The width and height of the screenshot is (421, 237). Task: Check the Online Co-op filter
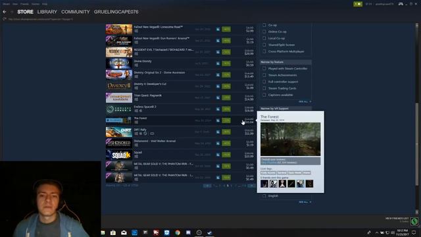264,32
